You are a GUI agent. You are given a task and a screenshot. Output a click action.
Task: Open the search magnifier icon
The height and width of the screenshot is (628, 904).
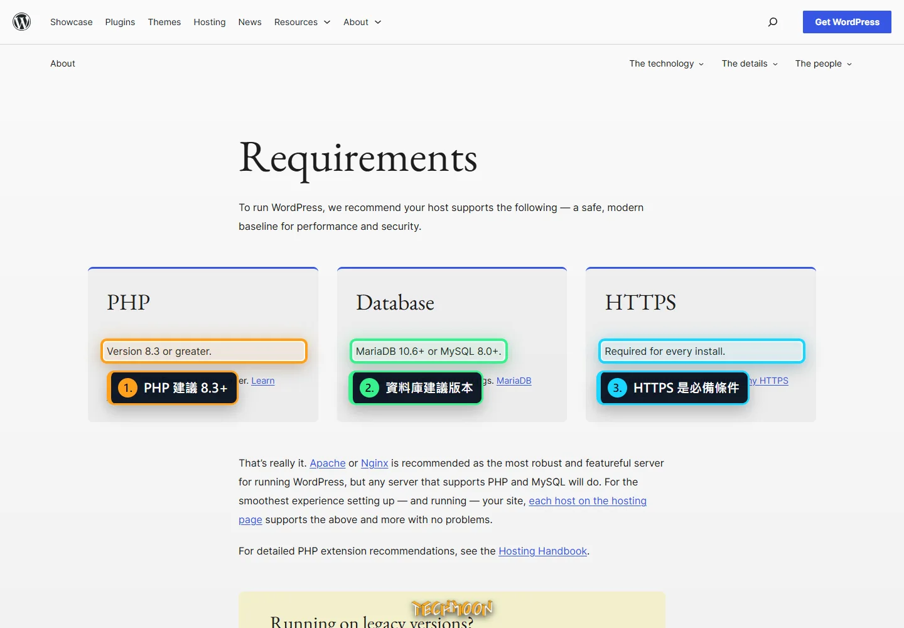[773, 22]
